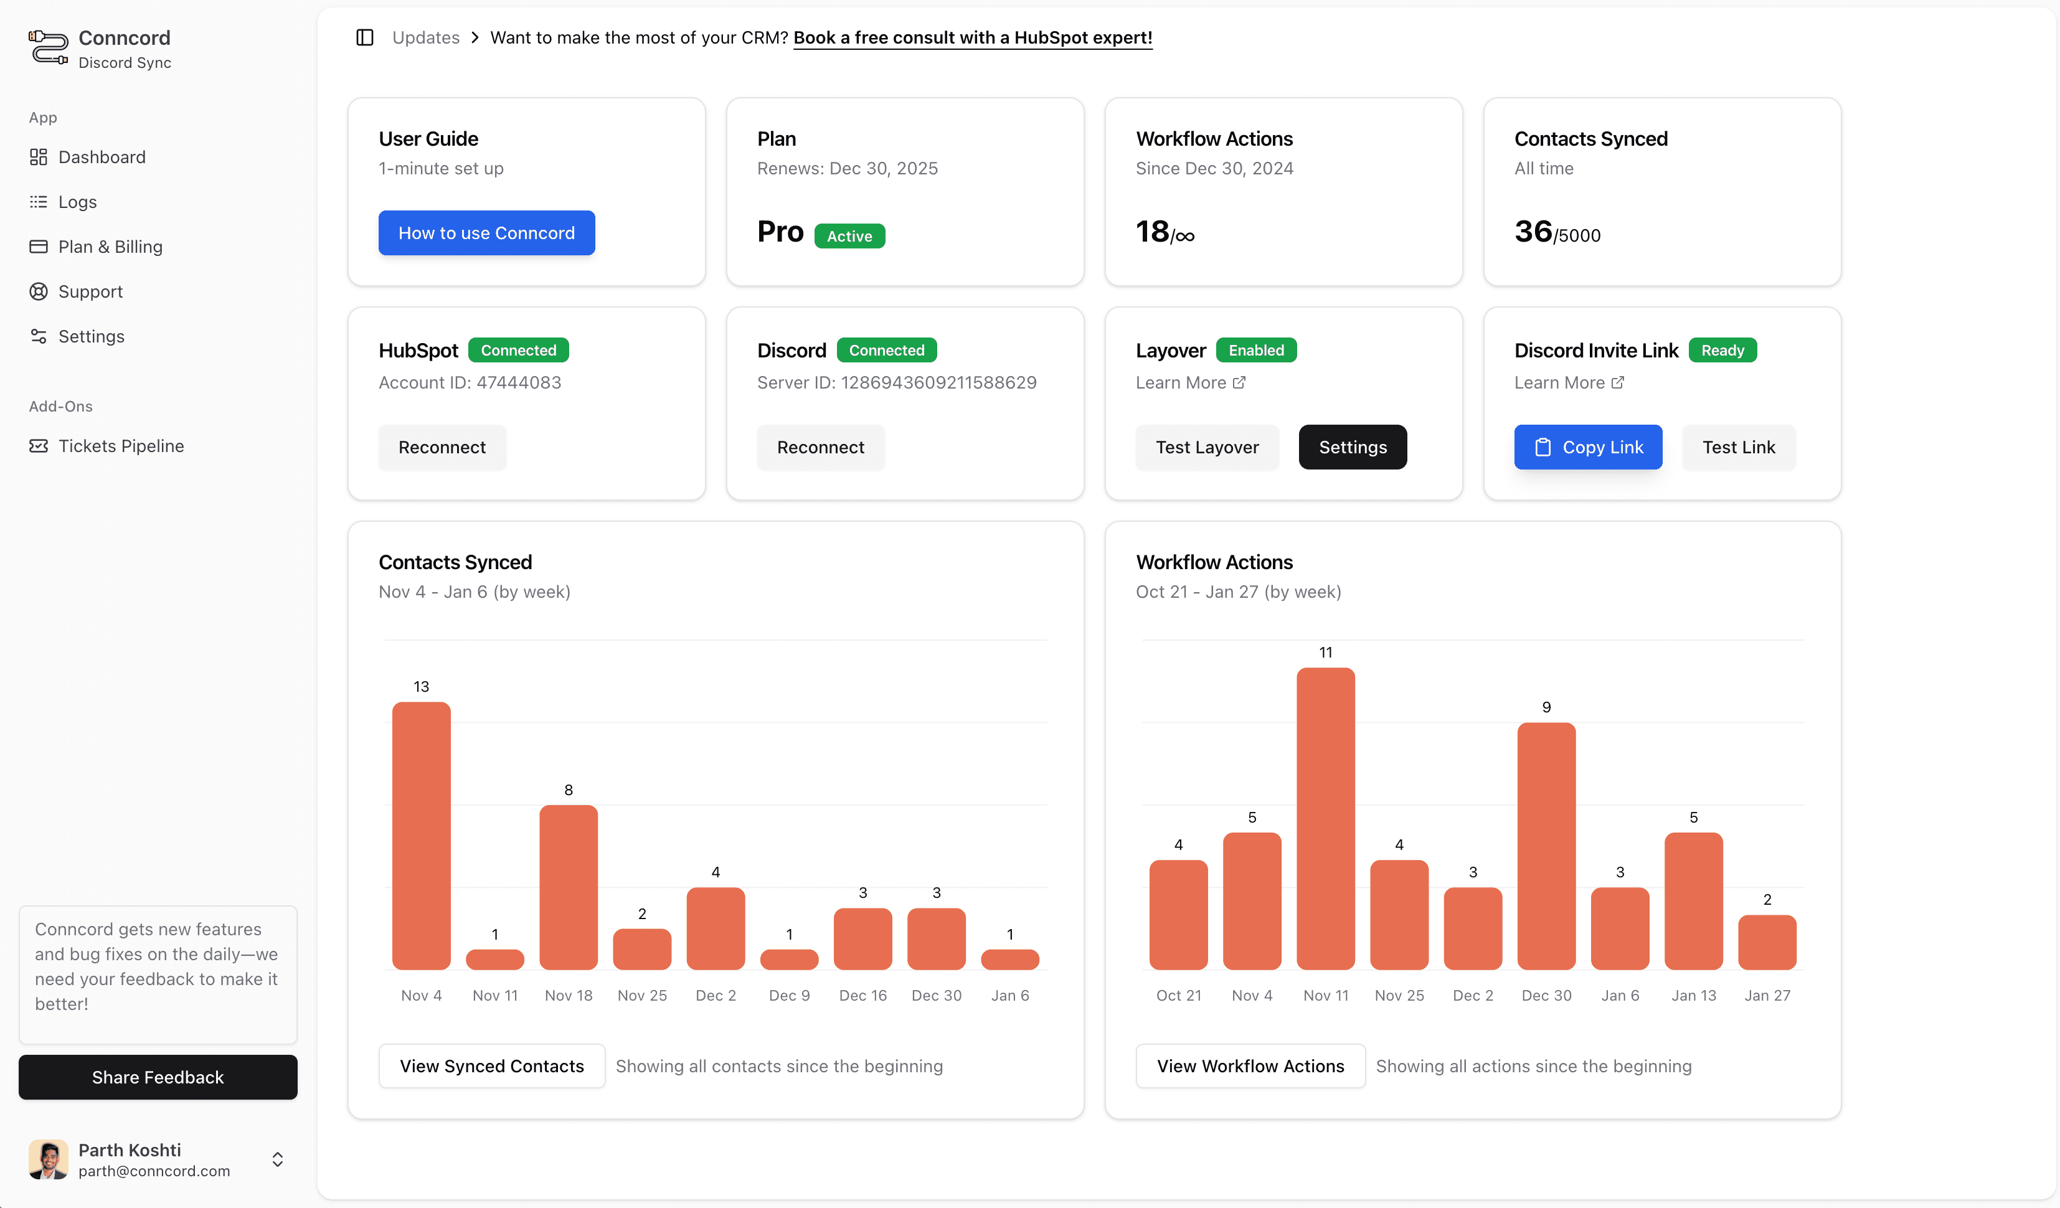Click the Support lifebuoy icon
The height and width of the screenshot is (1208, 2060).
pyautogui.click(x=39, y=292)
